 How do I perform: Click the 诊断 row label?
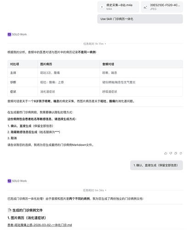point(13,82)
